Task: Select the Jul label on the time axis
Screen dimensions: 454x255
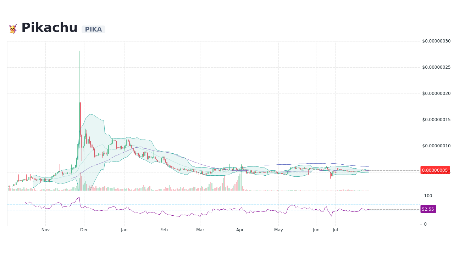Action: point(335,229)
